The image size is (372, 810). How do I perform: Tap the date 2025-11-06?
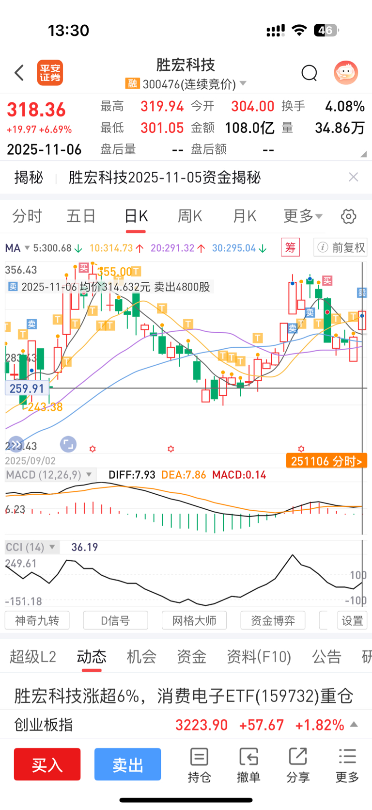[44, 149]
